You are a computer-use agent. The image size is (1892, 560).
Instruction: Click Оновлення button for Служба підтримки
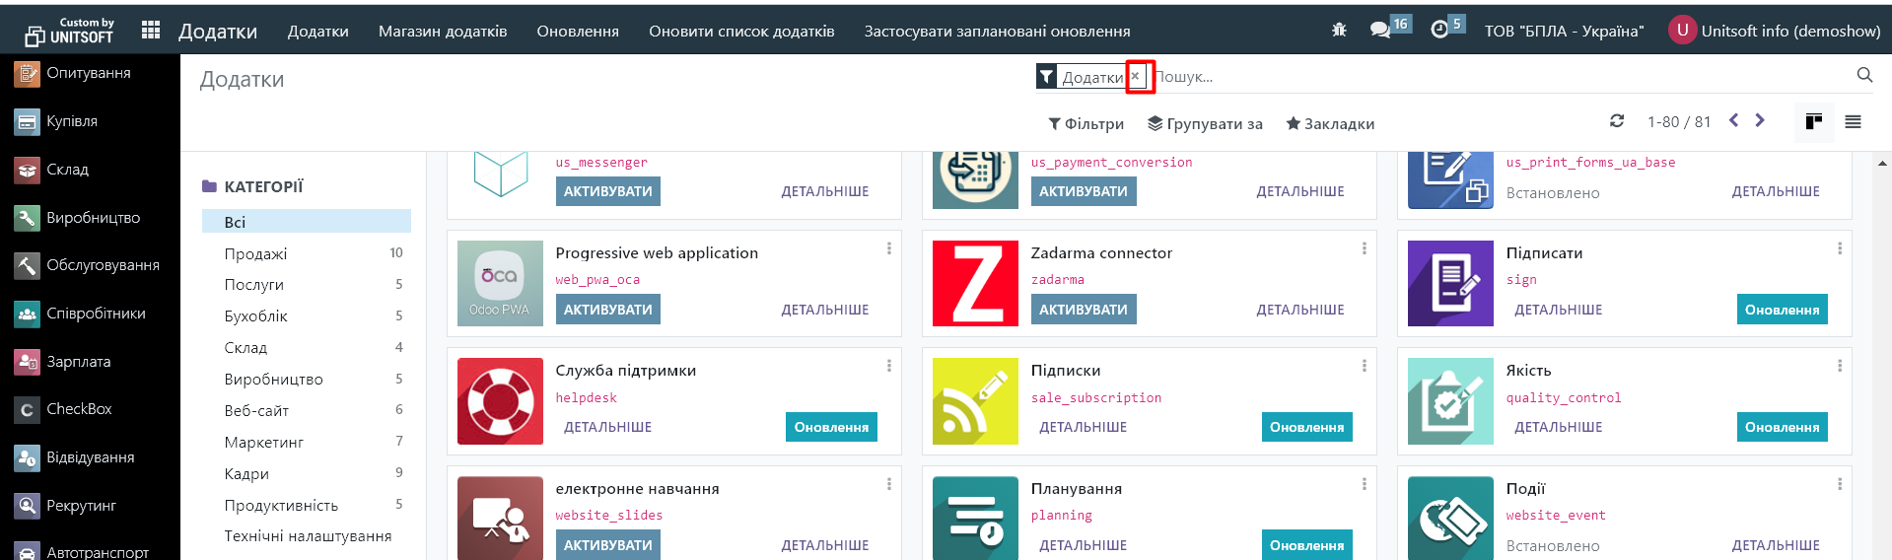[x=831, y=427]
